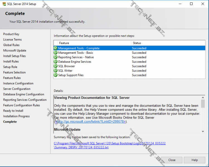Click the SQL Server Setup title bar icon
Image resolution: width=209 pixels, height=167 pixels.
click(x=4, y=4)
